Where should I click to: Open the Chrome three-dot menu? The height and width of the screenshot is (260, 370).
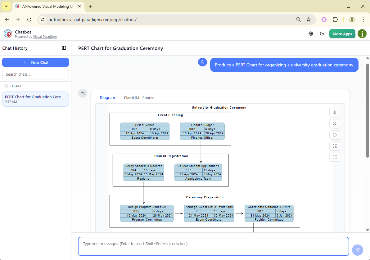(x=363, y=19)
